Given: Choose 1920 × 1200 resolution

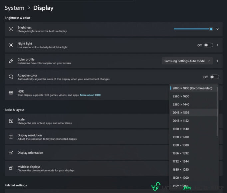Looking at the screenshot, I should (194, 137).
